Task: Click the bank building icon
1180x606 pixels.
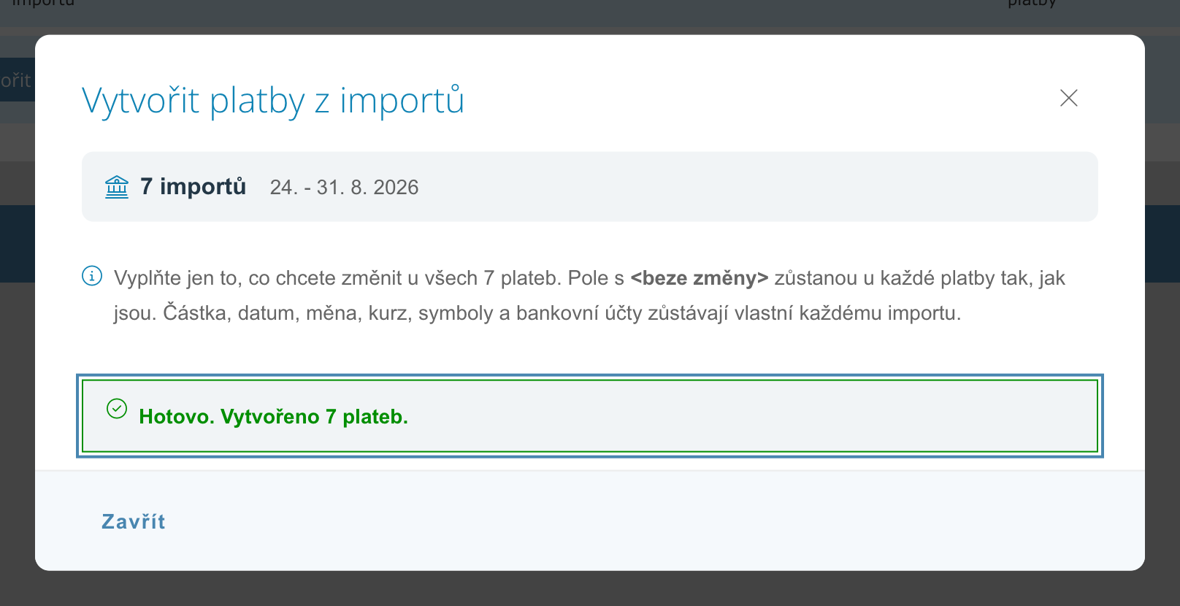Action: tap(117, 187)
